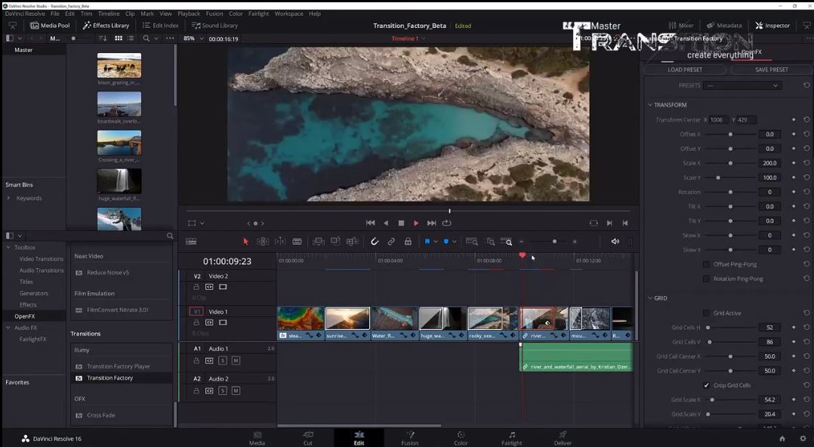Mute the Audio 2 track

coord(236,390)
